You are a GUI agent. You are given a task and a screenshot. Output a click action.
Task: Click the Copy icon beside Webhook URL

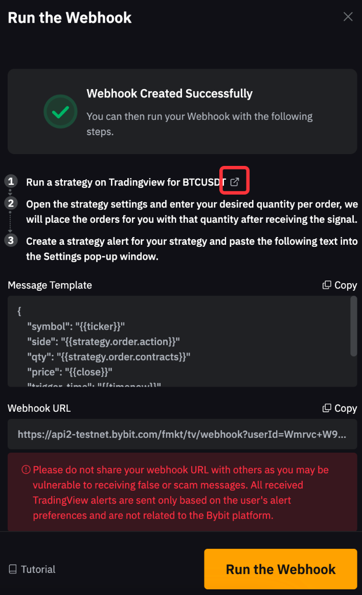point(327,408)
